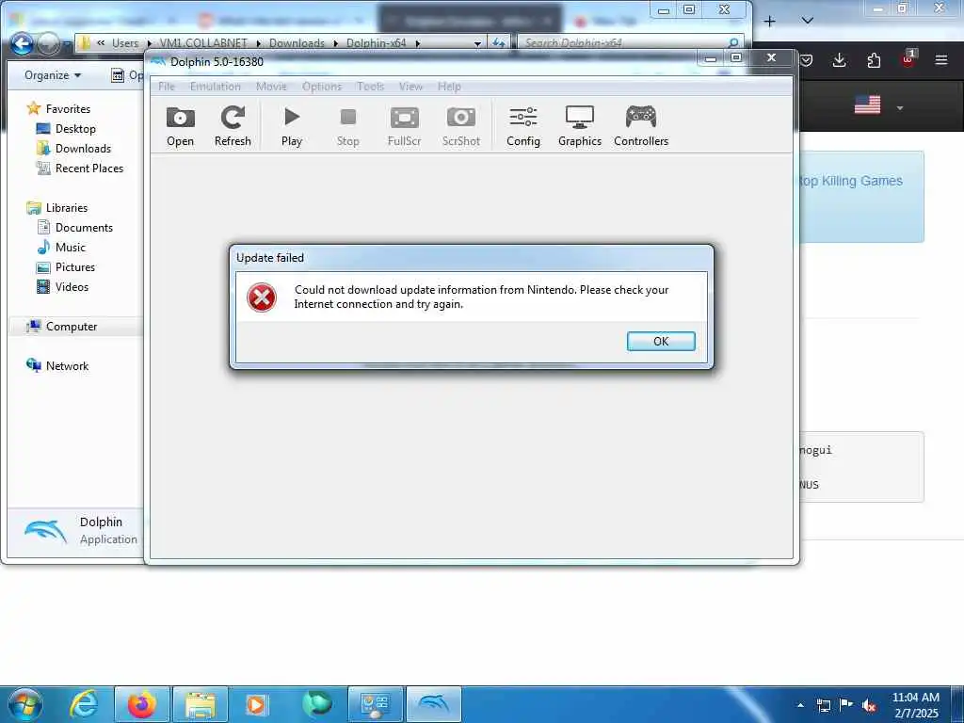Open Dolphin Graphics settings
Screen dimensions: 964x723
pyautogui.click(x=580, y=126)
